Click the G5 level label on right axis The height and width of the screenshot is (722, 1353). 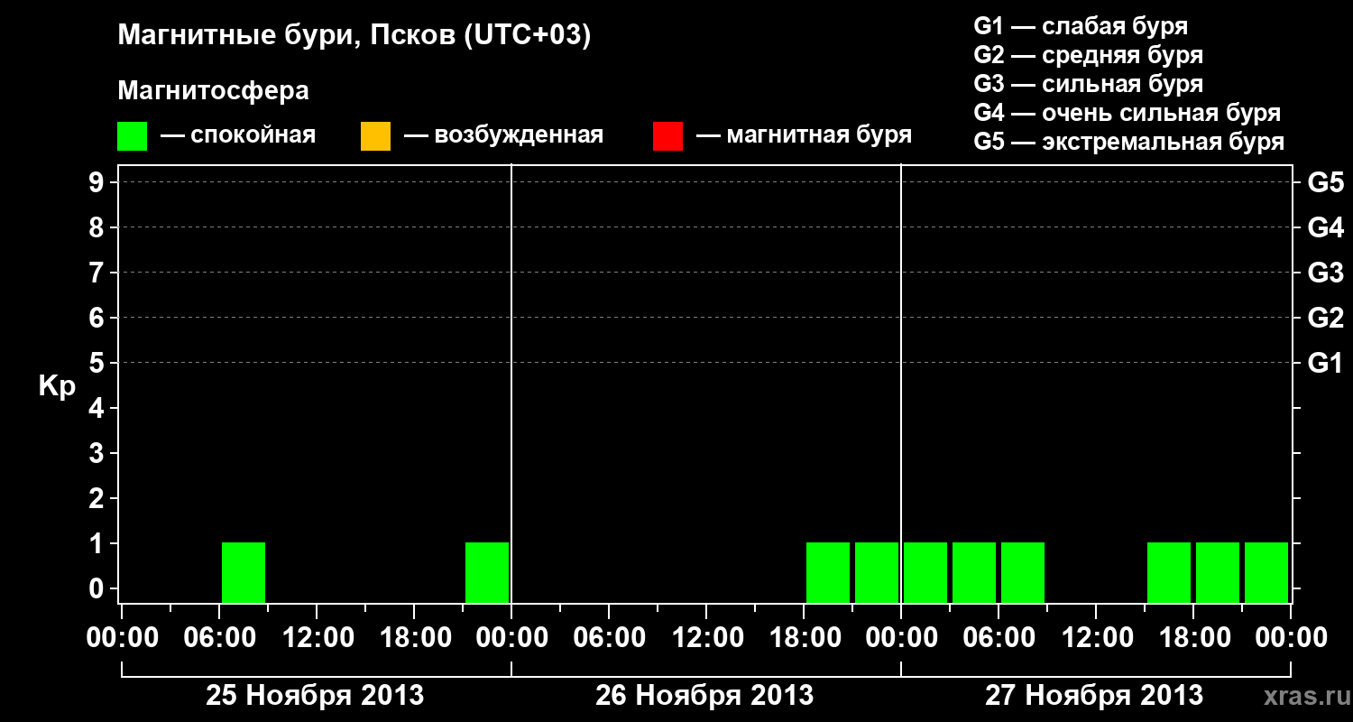pyautogui.click(x=1326, y=182)
